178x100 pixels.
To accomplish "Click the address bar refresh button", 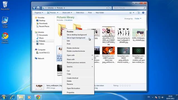I will coord(110,8).
